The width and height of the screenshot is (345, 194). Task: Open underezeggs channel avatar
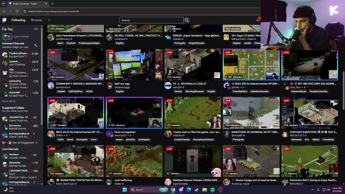pos(109,86)
